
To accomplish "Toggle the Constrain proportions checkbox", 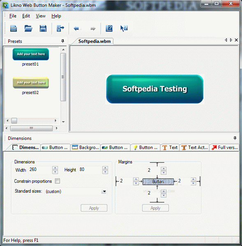I will [58, 181].
